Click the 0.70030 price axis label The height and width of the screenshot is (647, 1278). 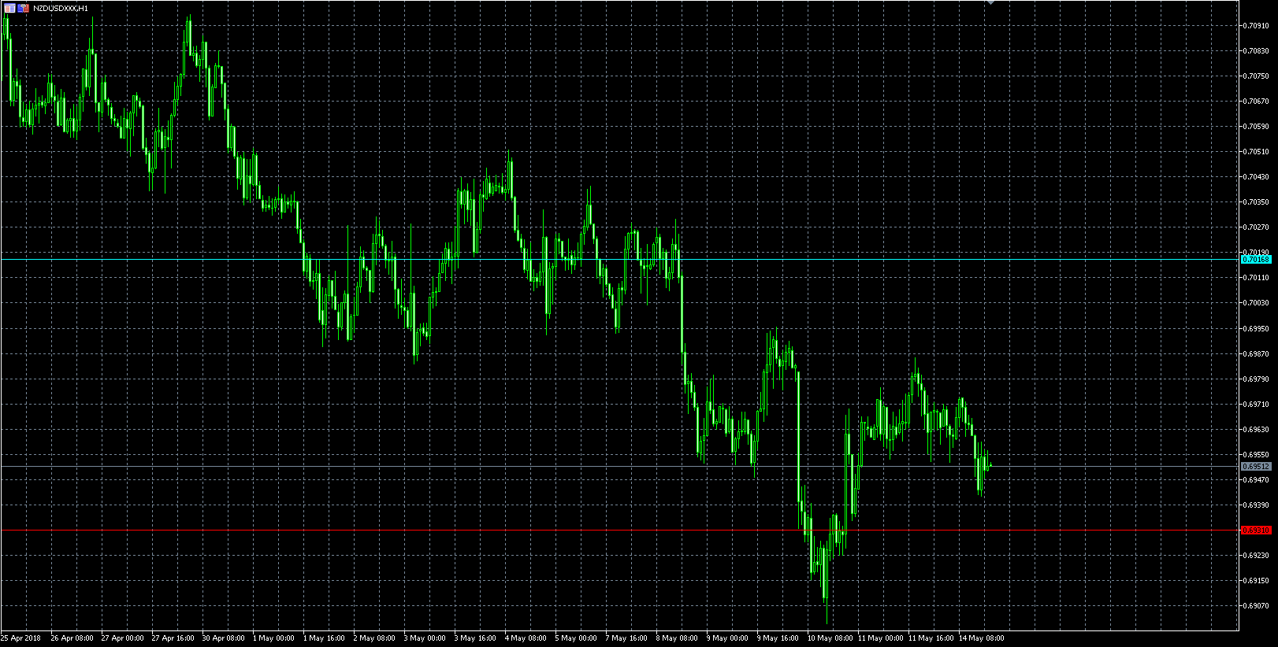coord(1256,303)
